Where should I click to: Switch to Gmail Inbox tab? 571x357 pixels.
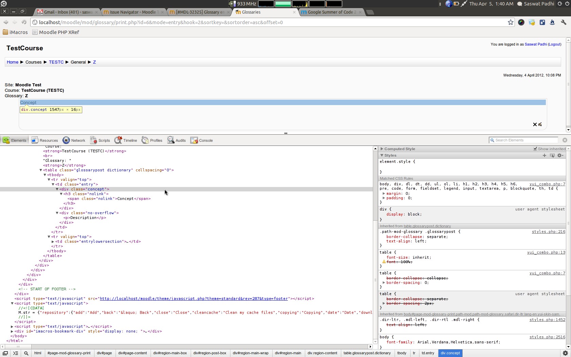coord(68,12)
